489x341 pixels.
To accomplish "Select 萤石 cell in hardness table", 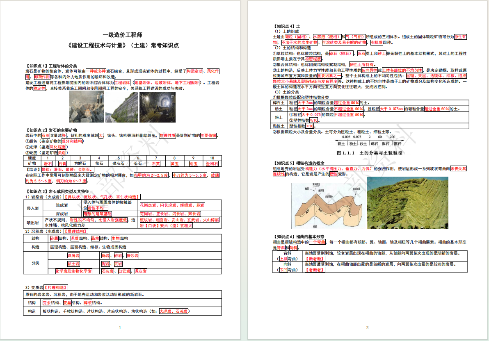I will (x=99, y=164).
